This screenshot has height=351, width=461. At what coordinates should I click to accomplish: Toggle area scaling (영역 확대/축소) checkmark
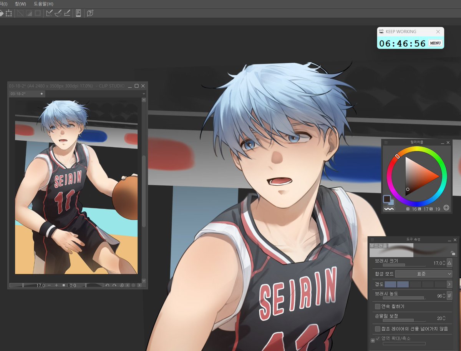[x=378, y=339]
